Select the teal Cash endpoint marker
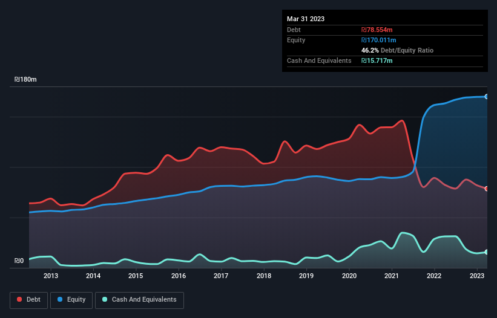This screenshot has width=497, height=318. click(487, 252)
